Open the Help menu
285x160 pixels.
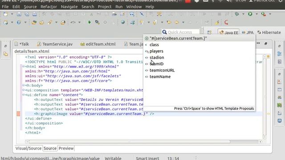pos(150,7)
